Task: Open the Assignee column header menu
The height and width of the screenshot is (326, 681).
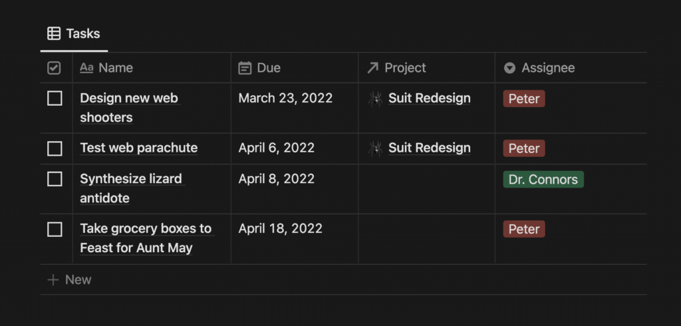Action: [x=571, y=68]
